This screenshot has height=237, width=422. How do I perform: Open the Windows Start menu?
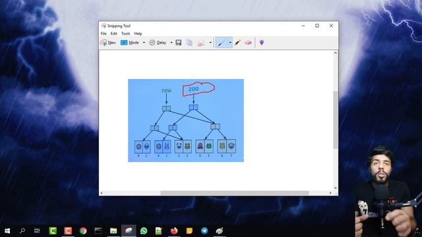(x=7, y=231)
